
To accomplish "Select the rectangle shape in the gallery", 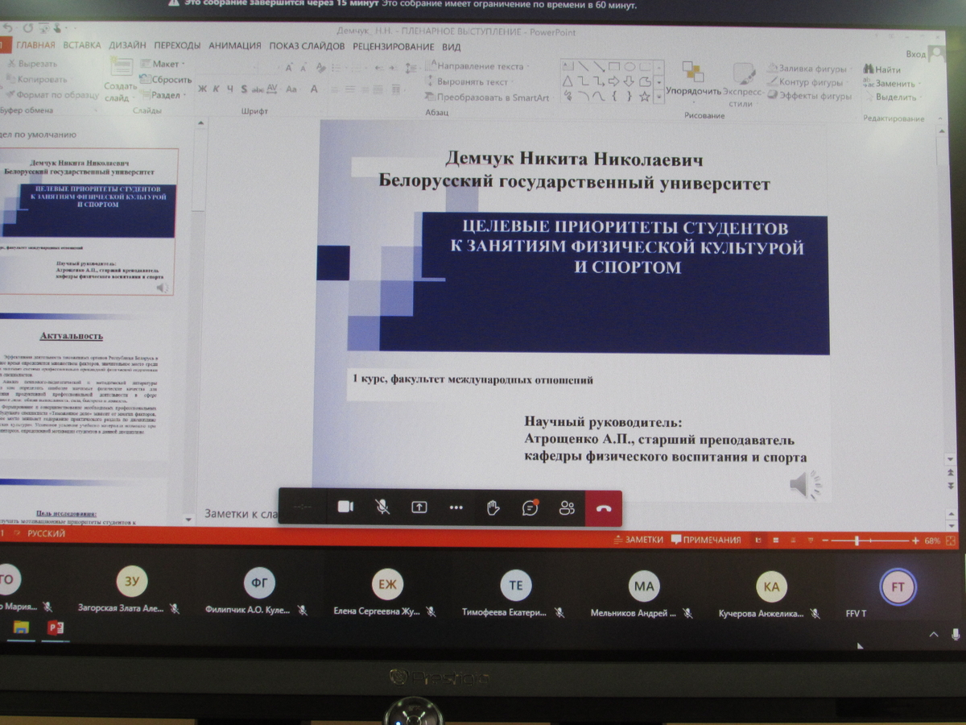I will tap(615, 66).
